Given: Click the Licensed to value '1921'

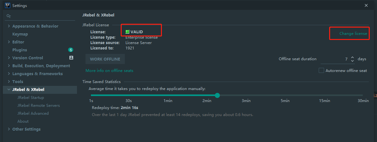Looking at the screenshot, I should tap(130, 48).
